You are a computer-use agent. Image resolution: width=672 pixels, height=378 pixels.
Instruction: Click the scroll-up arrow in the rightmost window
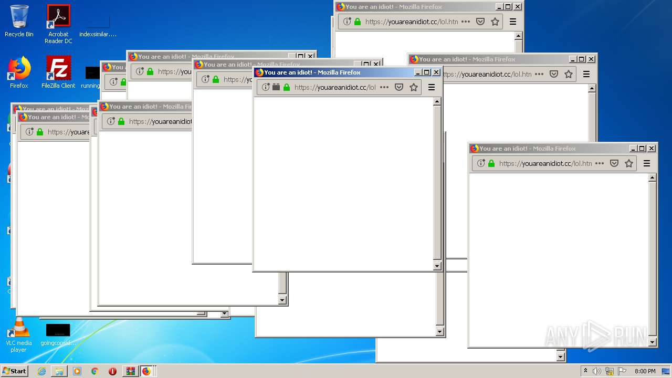click(652, 178)
